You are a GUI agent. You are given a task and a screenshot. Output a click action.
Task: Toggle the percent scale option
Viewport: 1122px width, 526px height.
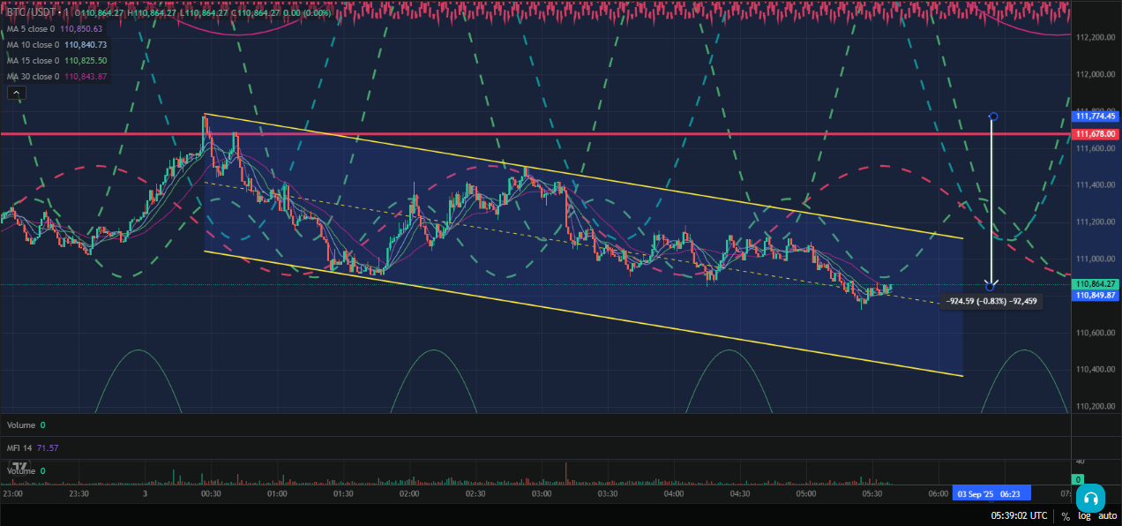click(x=1066, y=515)
